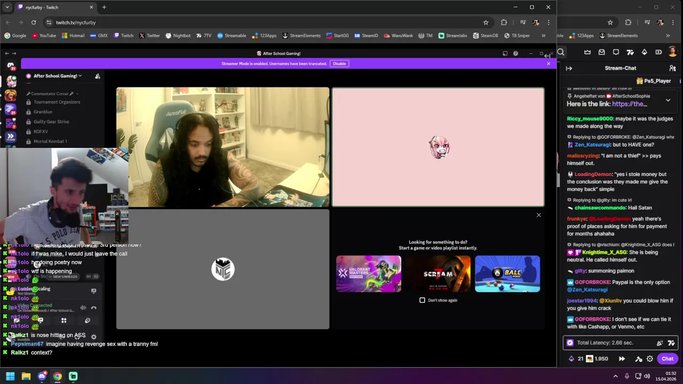Open the channel points balance 1.950
The image size is (683, 384).
click(597, 359)
